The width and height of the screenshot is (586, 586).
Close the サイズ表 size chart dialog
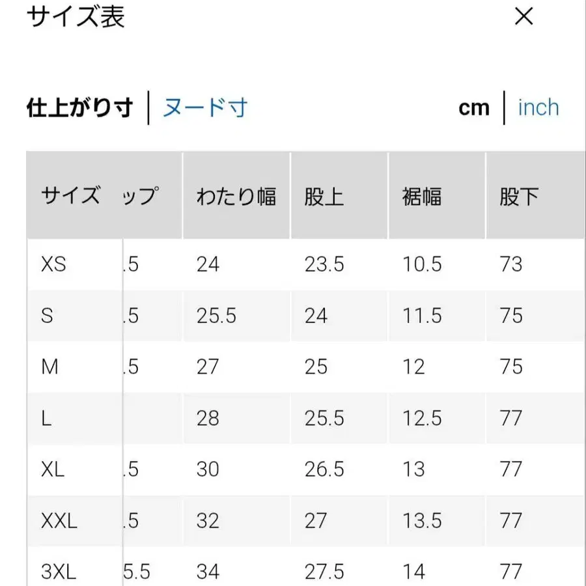[x=523, y=17]
